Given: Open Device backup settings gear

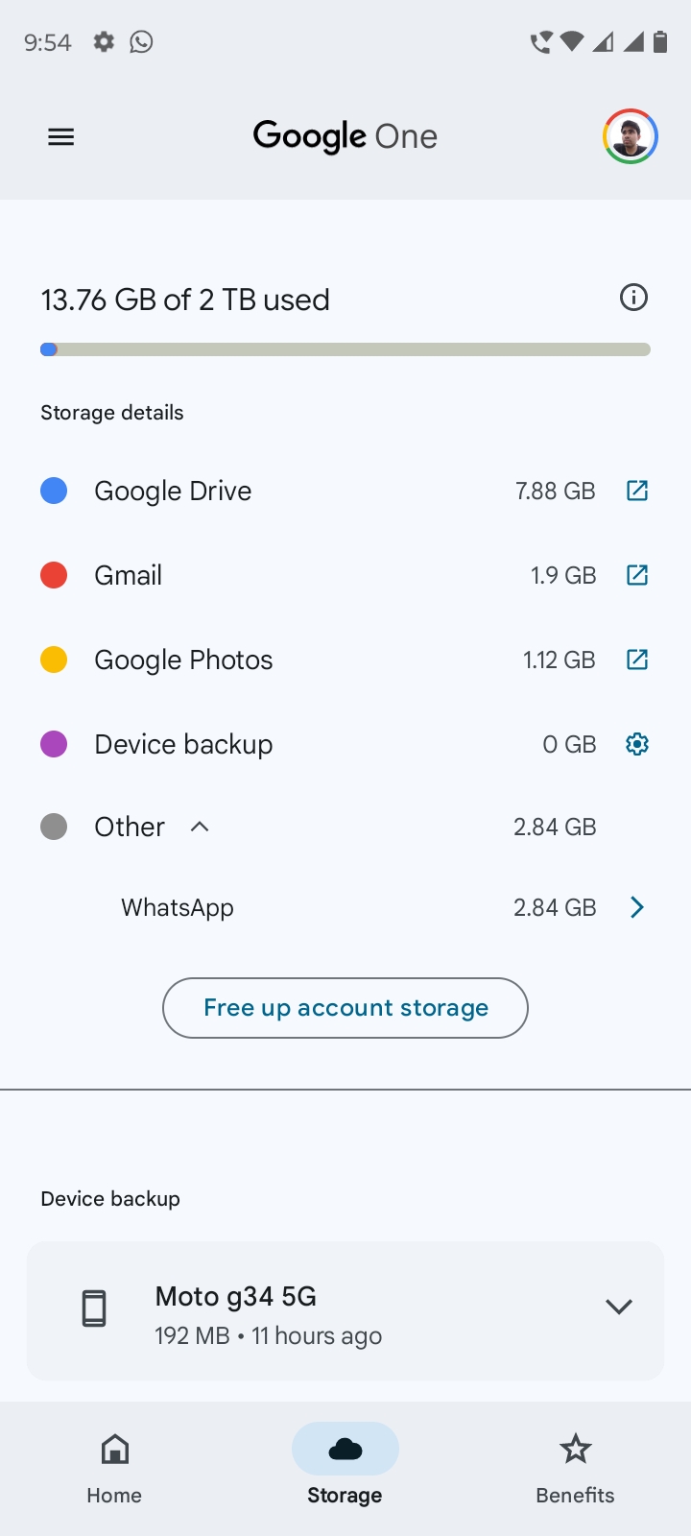Looking at the screenshot, I should pos(637,744).
